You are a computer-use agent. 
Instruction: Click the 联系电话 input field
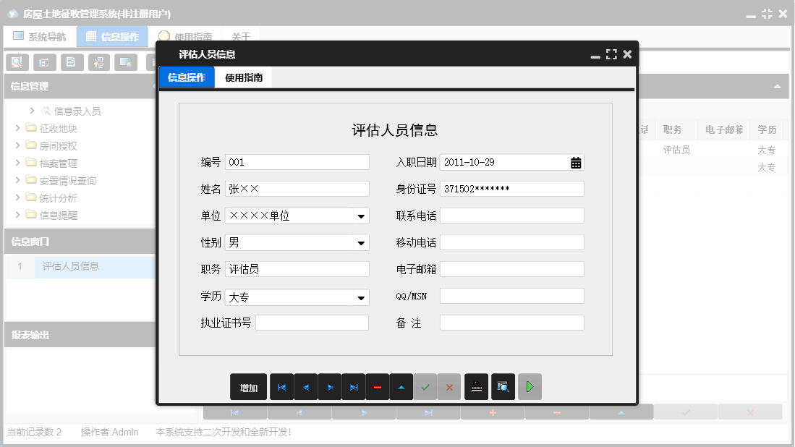tap(511, 216)
